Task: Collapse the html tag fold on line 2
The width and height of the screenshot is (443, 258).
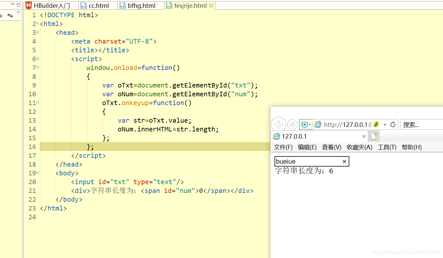Action: pyautogui.click(x=38, y=23)
